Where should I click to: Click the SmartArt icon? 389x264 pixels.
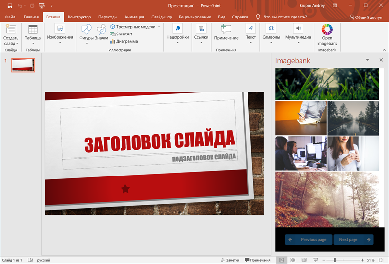pyautogui.click(x=113, y=34)
